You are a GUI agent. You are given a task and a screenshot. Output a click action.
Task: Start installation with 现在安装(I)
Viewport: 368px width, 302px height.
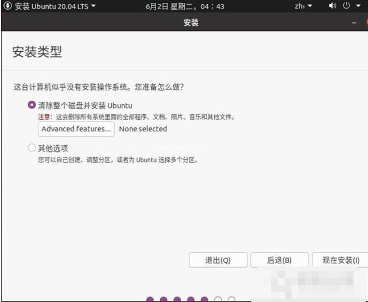tap(340, 260)
